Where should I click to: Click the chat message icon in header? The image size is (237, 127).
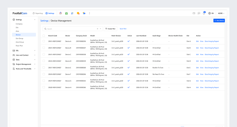coord(199,13)
